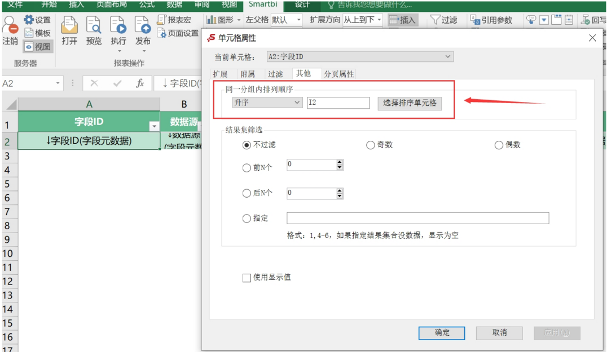Toggle the 视图 view button
Screen dimensions: 607x352
38,47
